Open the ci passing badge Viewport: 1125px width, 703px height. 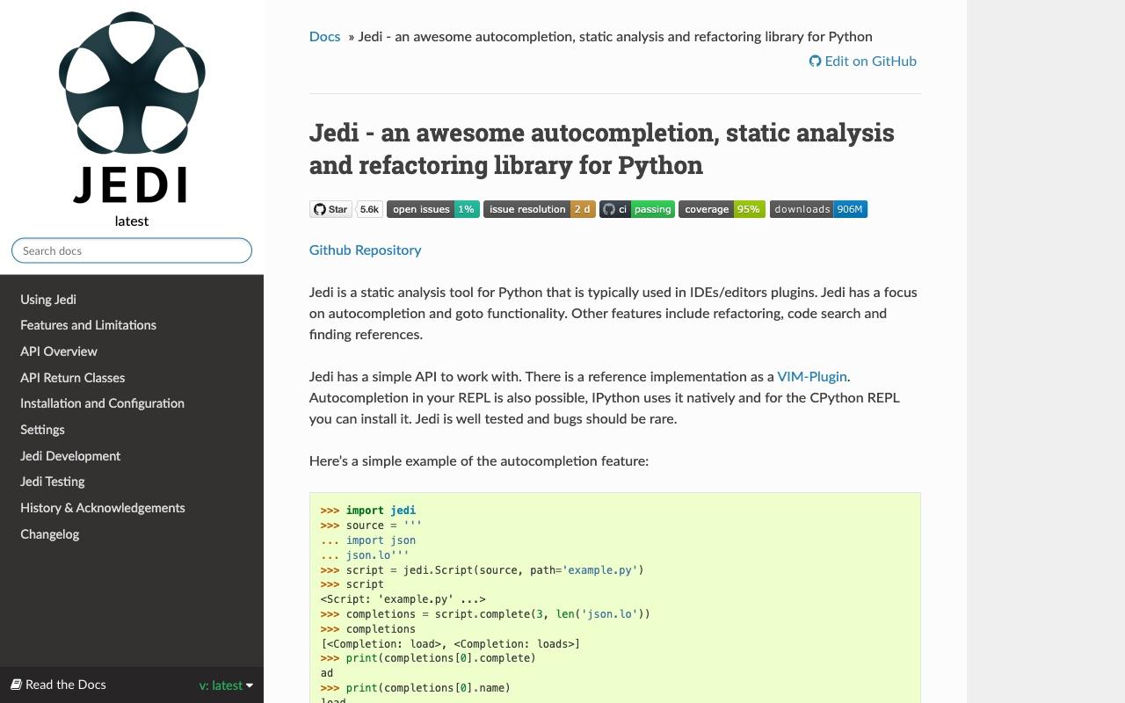(637, 209)
